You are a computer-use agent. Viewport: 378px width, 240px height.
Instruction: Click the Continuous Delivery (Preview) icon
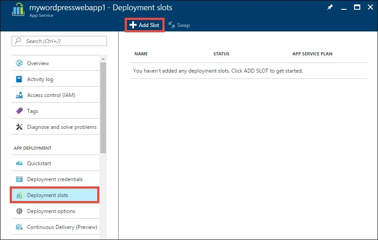(x=19, y=227)
